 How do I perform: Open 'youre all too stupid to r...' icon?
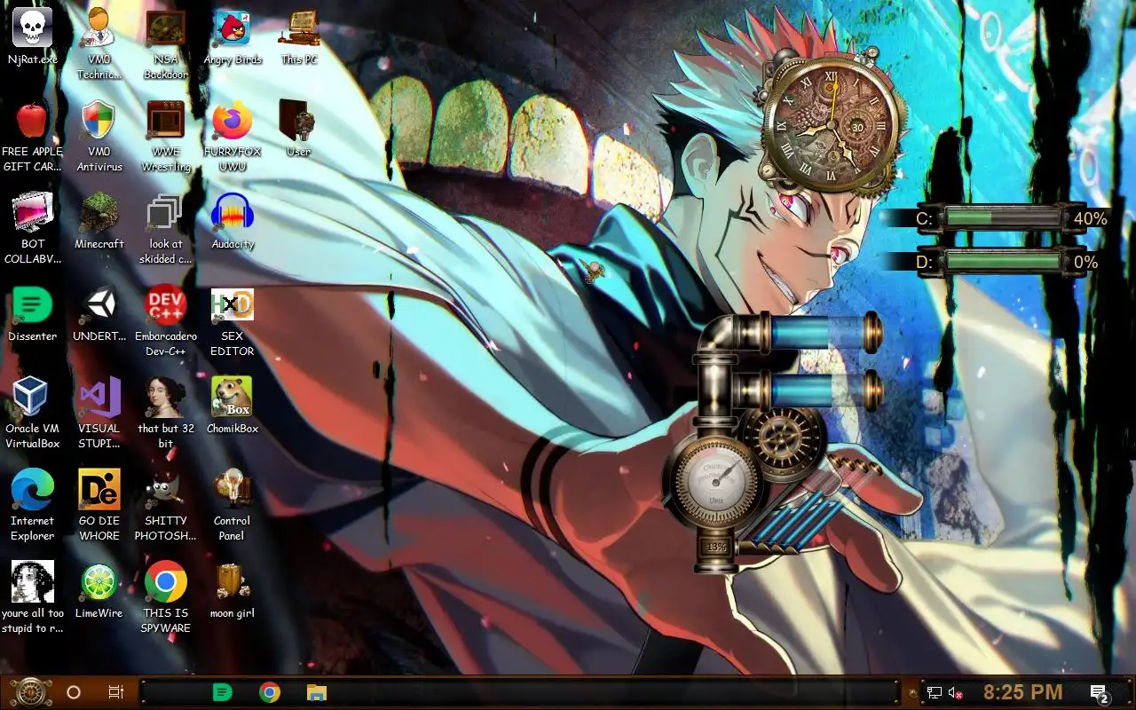pos(32,581)
